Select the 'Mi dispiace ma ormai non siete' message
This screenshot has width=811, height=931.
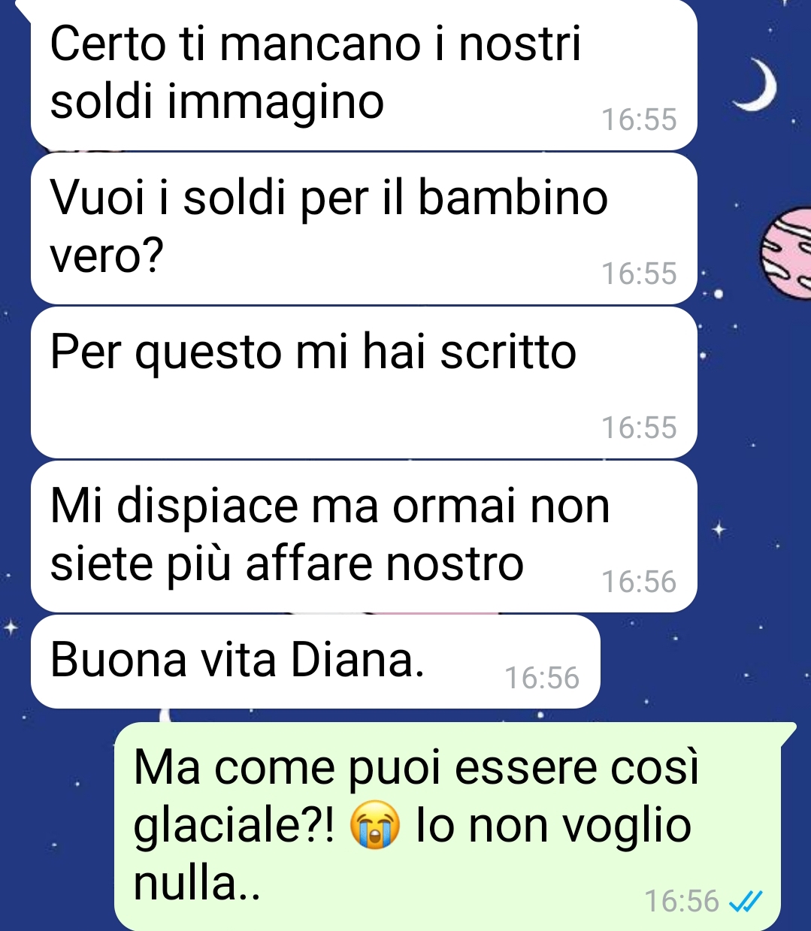click(364, 537)
